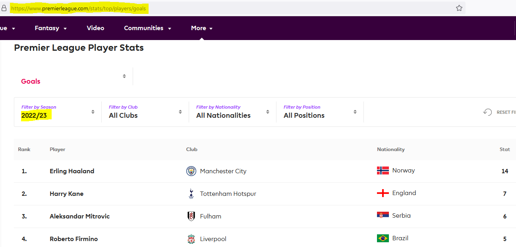
Task: Click the browser address bar URL
Action: (x=79, y=8)
